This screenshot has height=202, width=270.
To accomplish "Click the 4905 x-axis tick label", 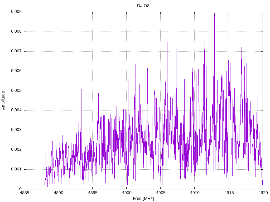I will [161, 193].
